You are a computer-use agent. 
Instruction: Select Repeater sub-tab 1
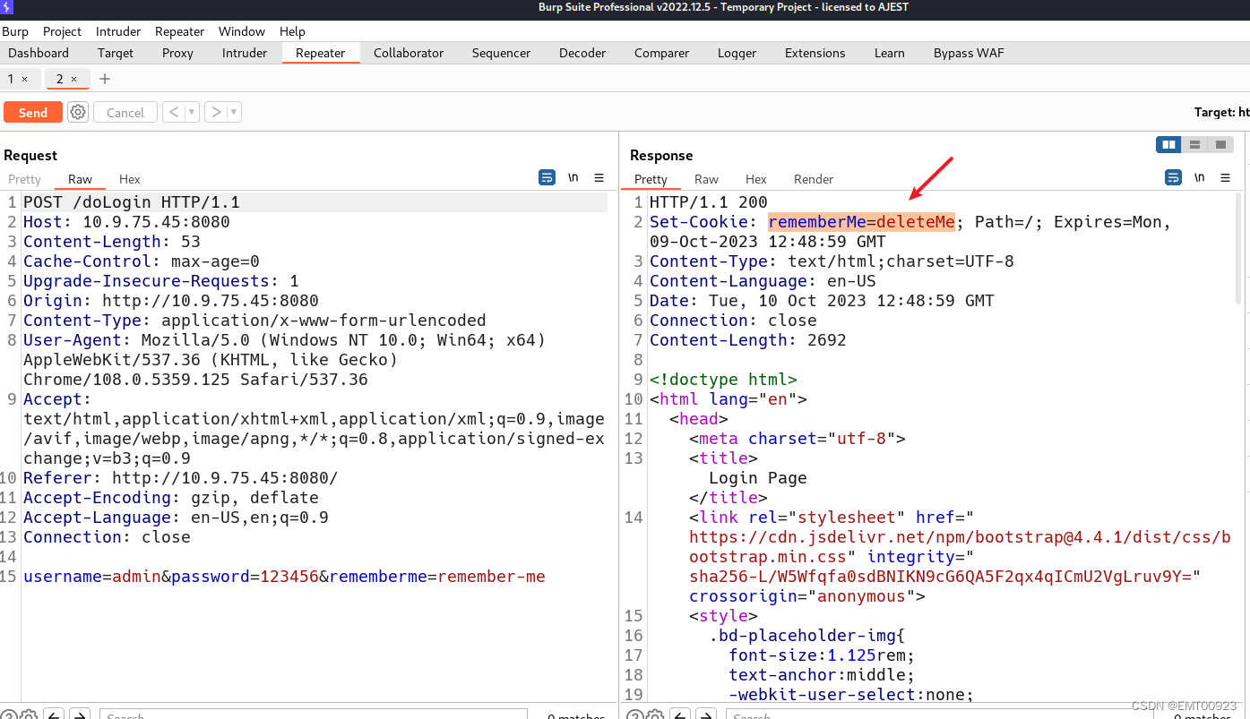click(11, 79)
